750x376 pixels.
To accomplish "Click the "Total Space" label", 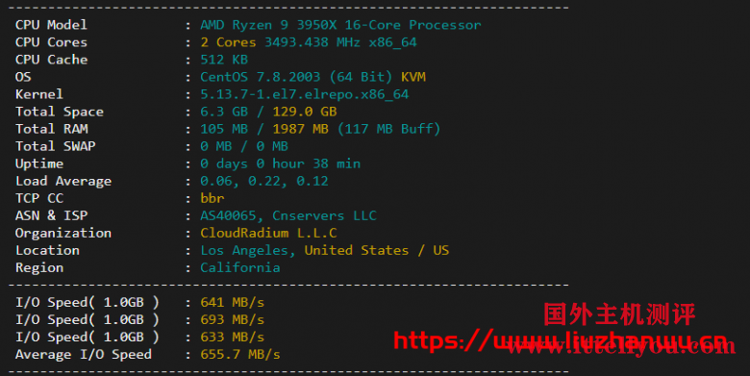I will pyautogui.click(x=60, y=112).
